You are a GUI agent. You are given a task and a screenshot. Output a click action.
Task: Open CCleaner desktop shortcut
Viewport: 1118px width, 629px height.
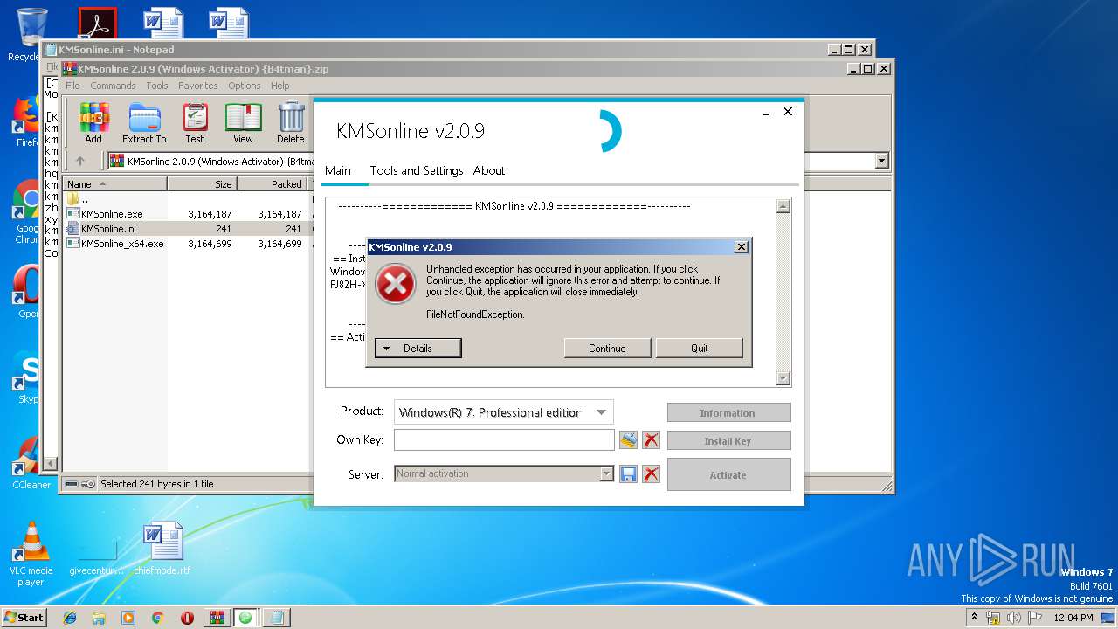[x=30, y=461]
